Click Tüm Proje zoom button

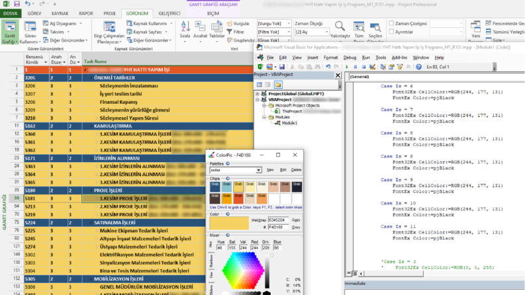pyautogui.click(x=359, y=30)
